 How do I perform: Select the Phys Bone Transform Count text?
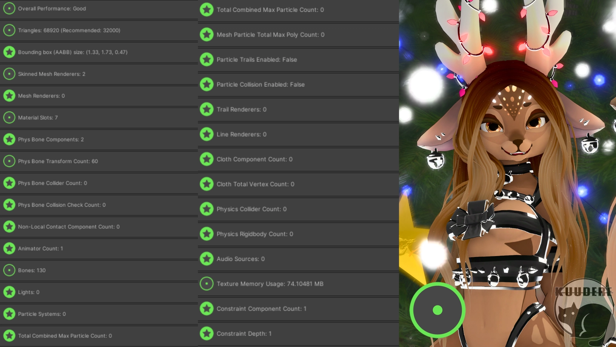(x=58, y=161)
